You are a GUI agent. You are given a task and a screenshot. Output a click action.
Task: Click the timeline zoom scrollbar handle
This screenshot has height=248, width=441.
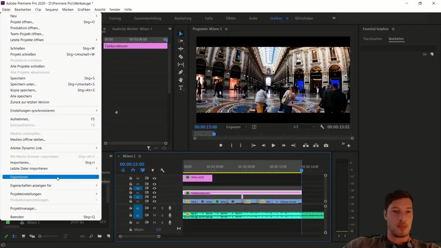tap(139, 236)
